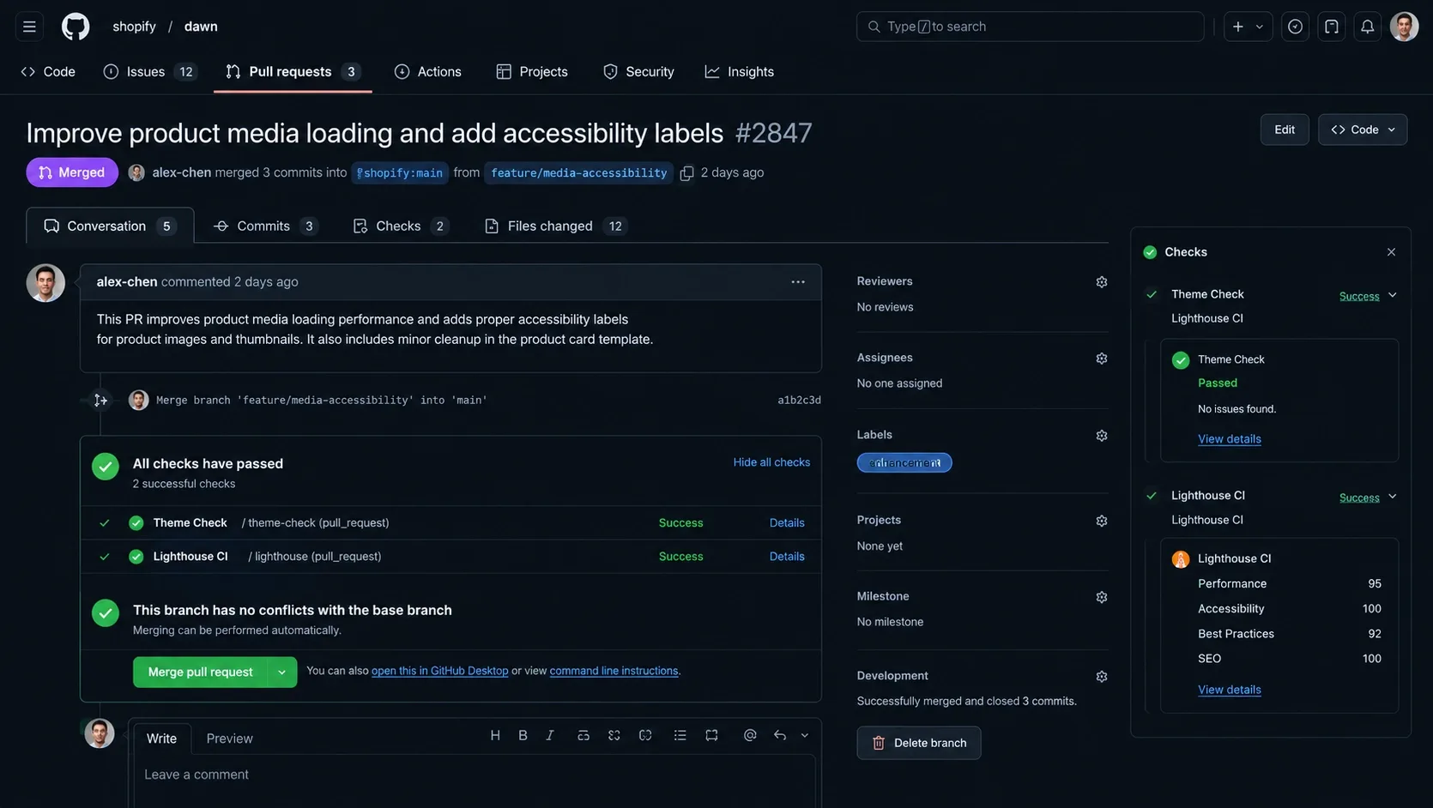Apply bold formatting in the comment editor
The image size is (1433, 808).
pos(523,735)
